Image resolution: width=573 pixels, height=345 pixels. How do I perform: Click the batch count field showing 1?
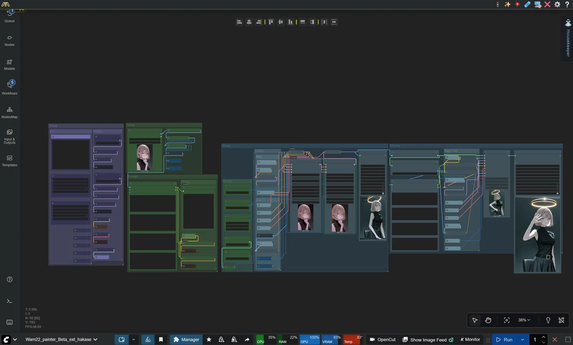[535, 340]
